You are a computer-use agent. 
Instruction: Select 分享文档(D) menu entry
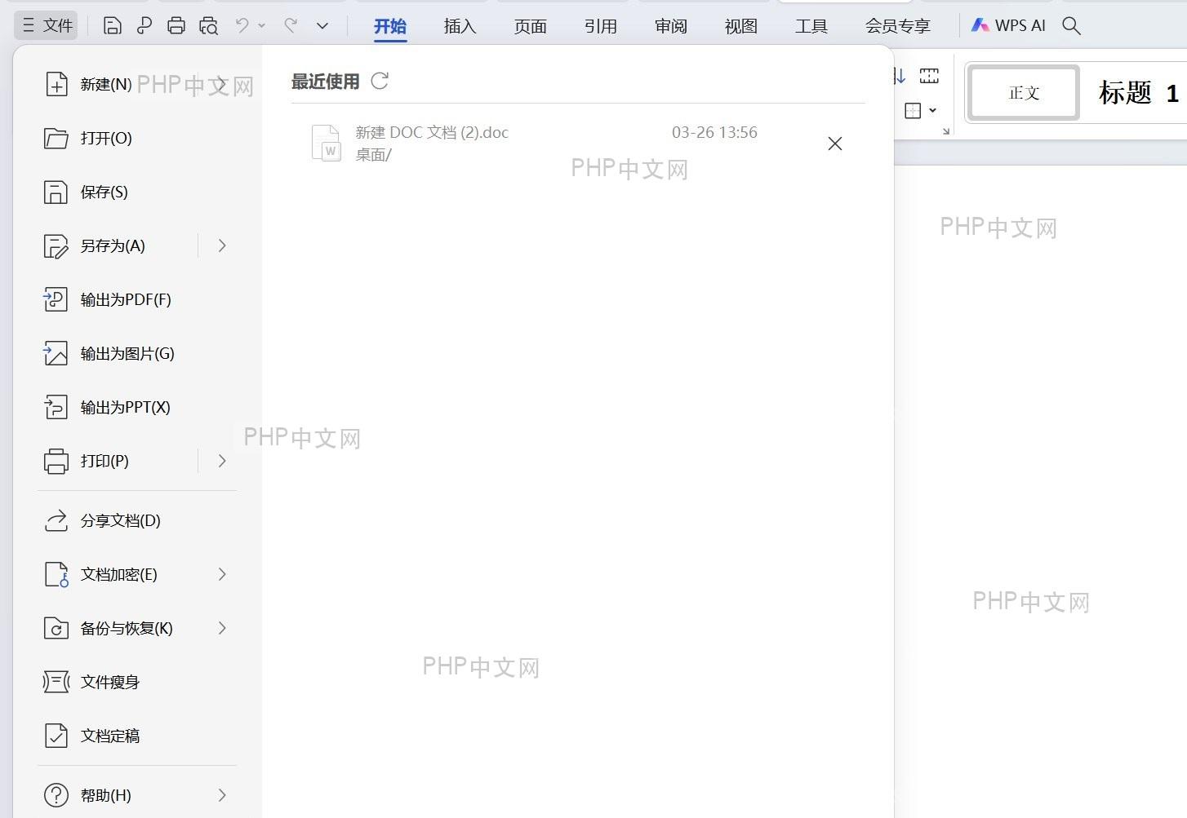[x=137, y=520]
